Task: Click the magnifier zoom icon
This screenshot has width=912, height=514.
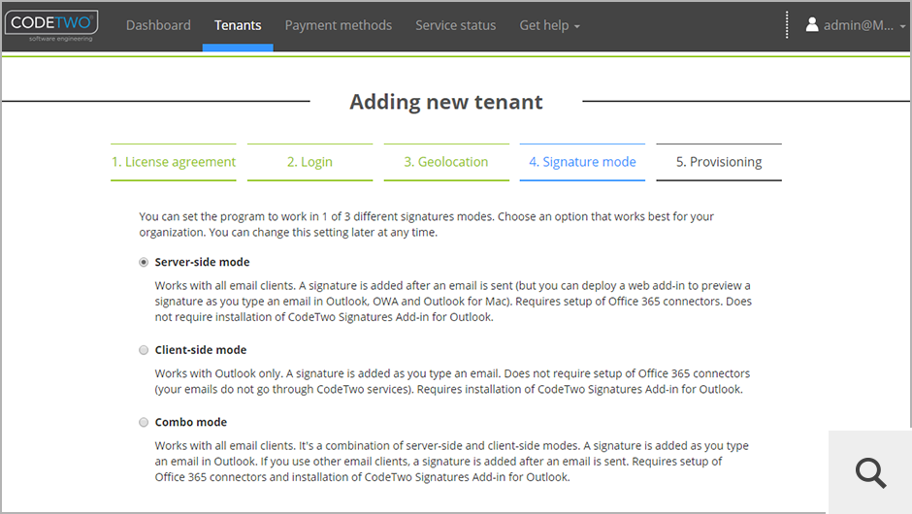Action: coord(870,472)
